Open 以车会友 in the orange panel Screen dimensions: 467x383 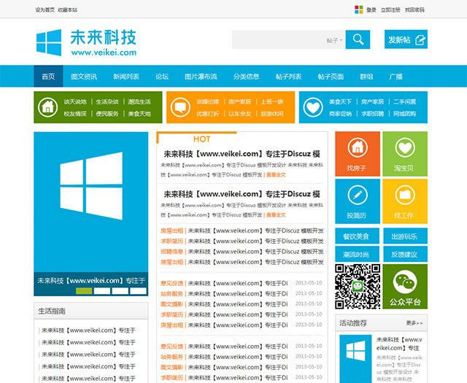(x=240, y=114)
